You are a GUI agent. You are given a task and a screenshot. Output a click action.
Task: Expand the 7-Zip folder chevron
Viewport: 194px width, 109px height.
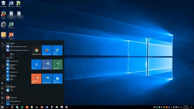click(28, 90)
